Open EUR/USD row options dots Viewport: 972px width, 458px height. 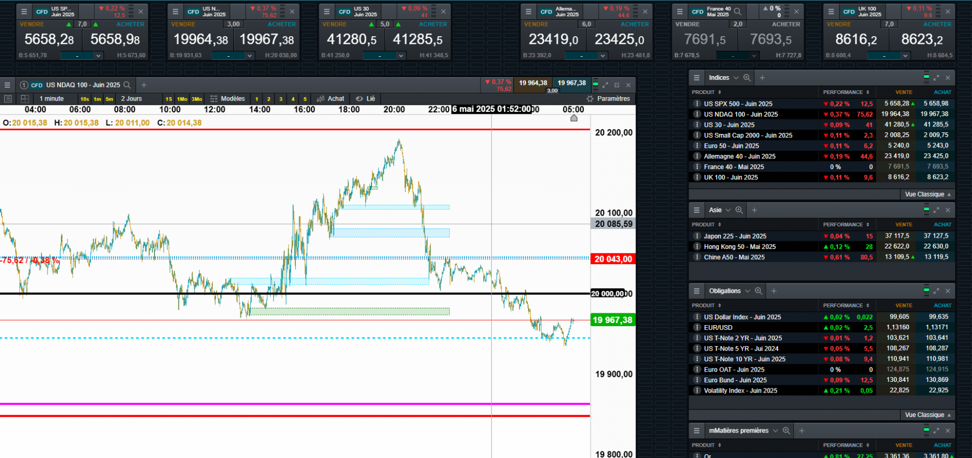[697, 327]
